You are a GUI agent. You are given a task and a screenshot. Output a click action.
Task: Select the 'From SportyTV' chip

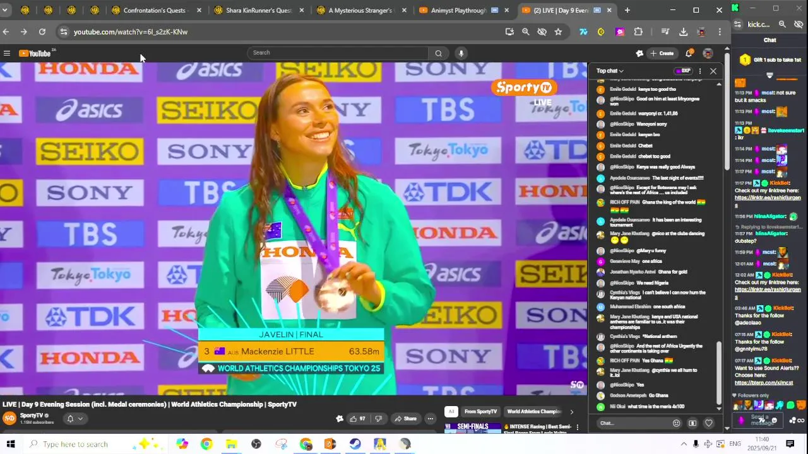[x=480, y=412]
